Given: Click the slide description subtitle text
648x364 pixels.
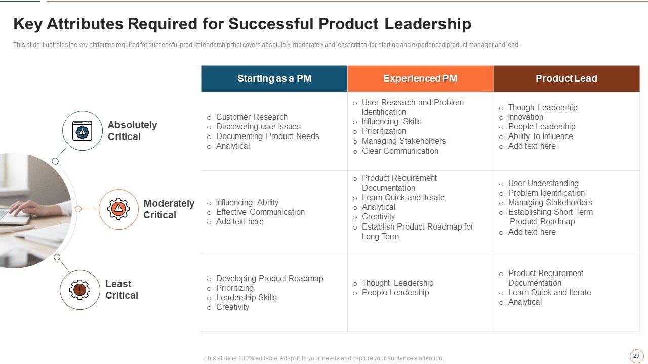Looking at the screenshot, I should tap(266, 45).
